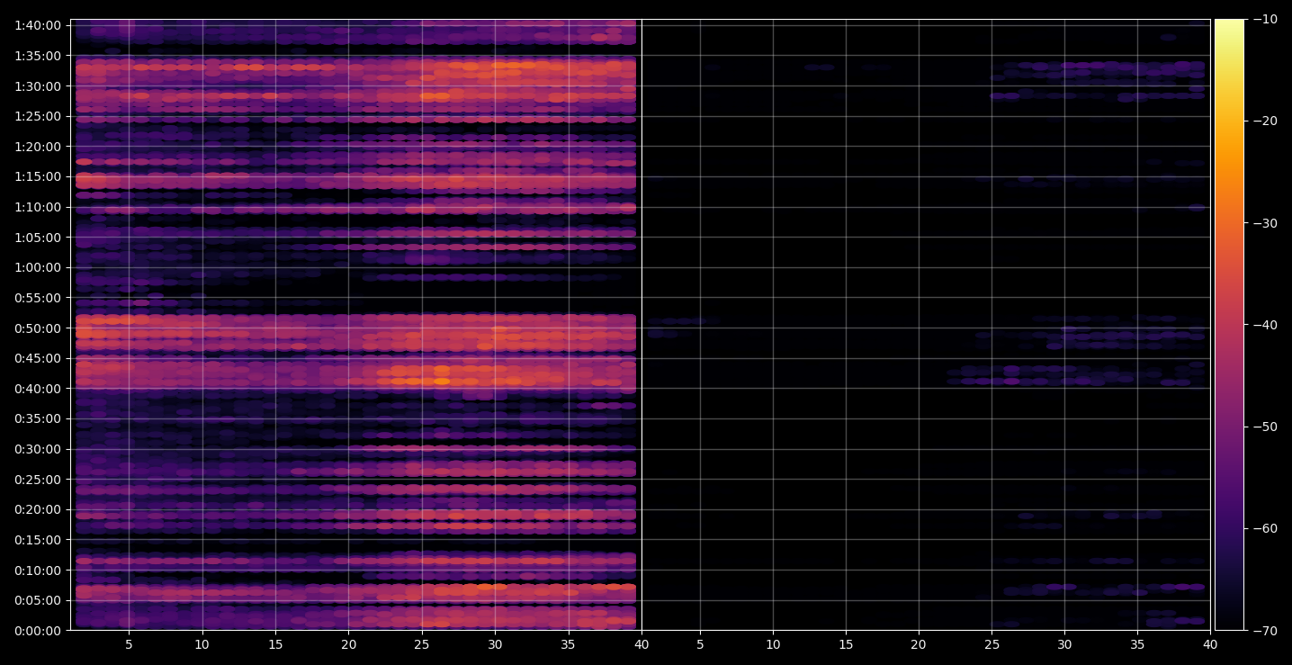The height and width of the screenshot is (665, 1292).
Task: Click the 0:05:00 time axis label
Action: coord(38,600)
